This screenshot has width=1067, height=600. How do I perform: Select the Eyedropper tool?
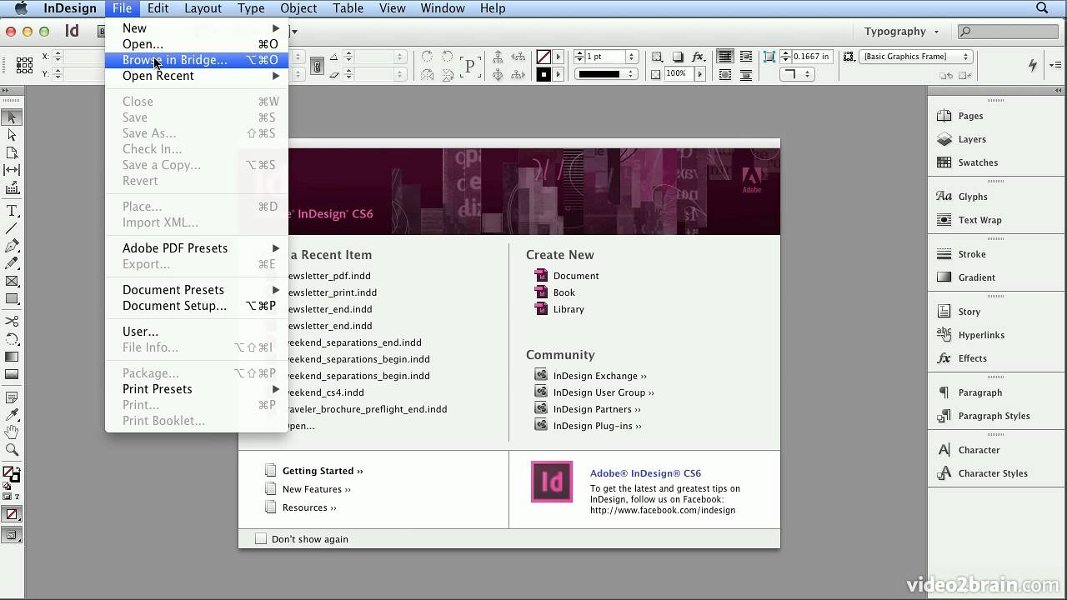click(12, 415)
